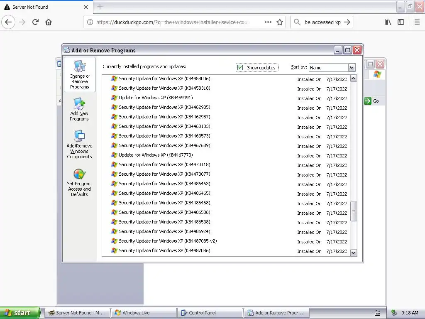The height and width of the screenshot is (319, 425).
Task: Click system tray safely remove hardware icon
Action: [x=394, y=313]
